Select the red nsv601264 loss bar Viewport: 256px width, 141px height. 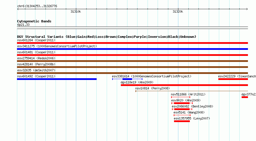pyautogui.click(x=132, y=43)
